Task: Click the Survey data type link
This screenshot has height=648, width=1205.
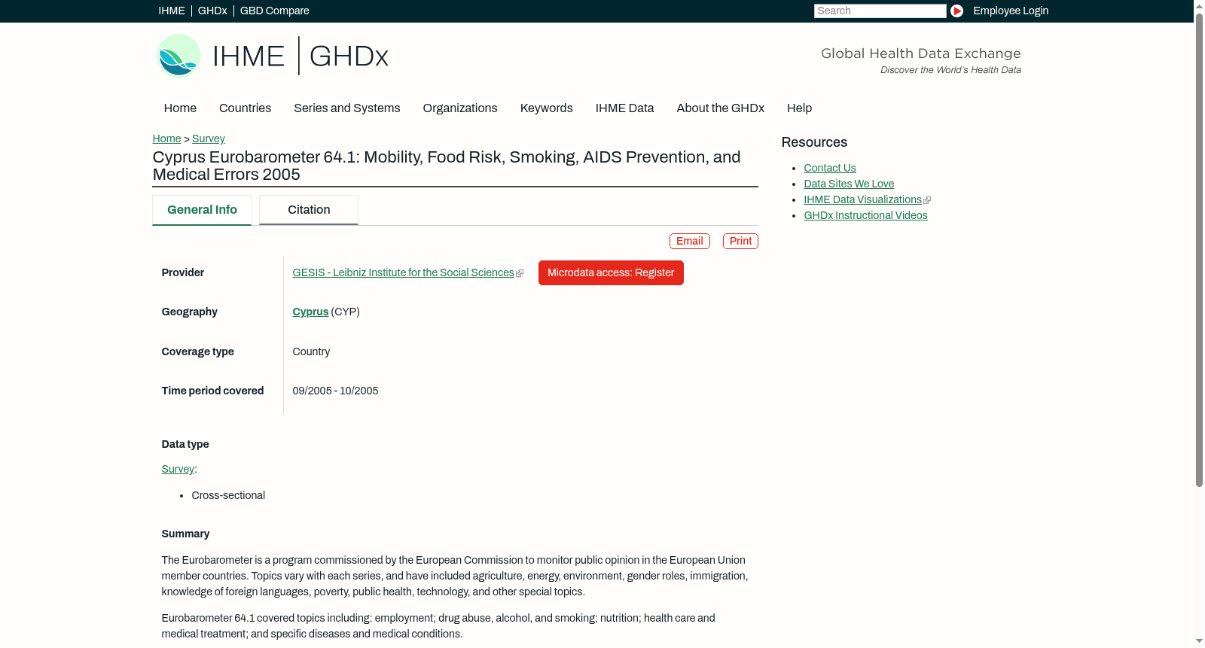Action: coord(178,469)
